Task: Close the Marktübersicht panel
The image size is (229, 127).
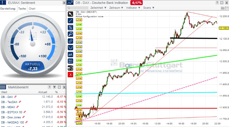Action: [x=64, y=87]
